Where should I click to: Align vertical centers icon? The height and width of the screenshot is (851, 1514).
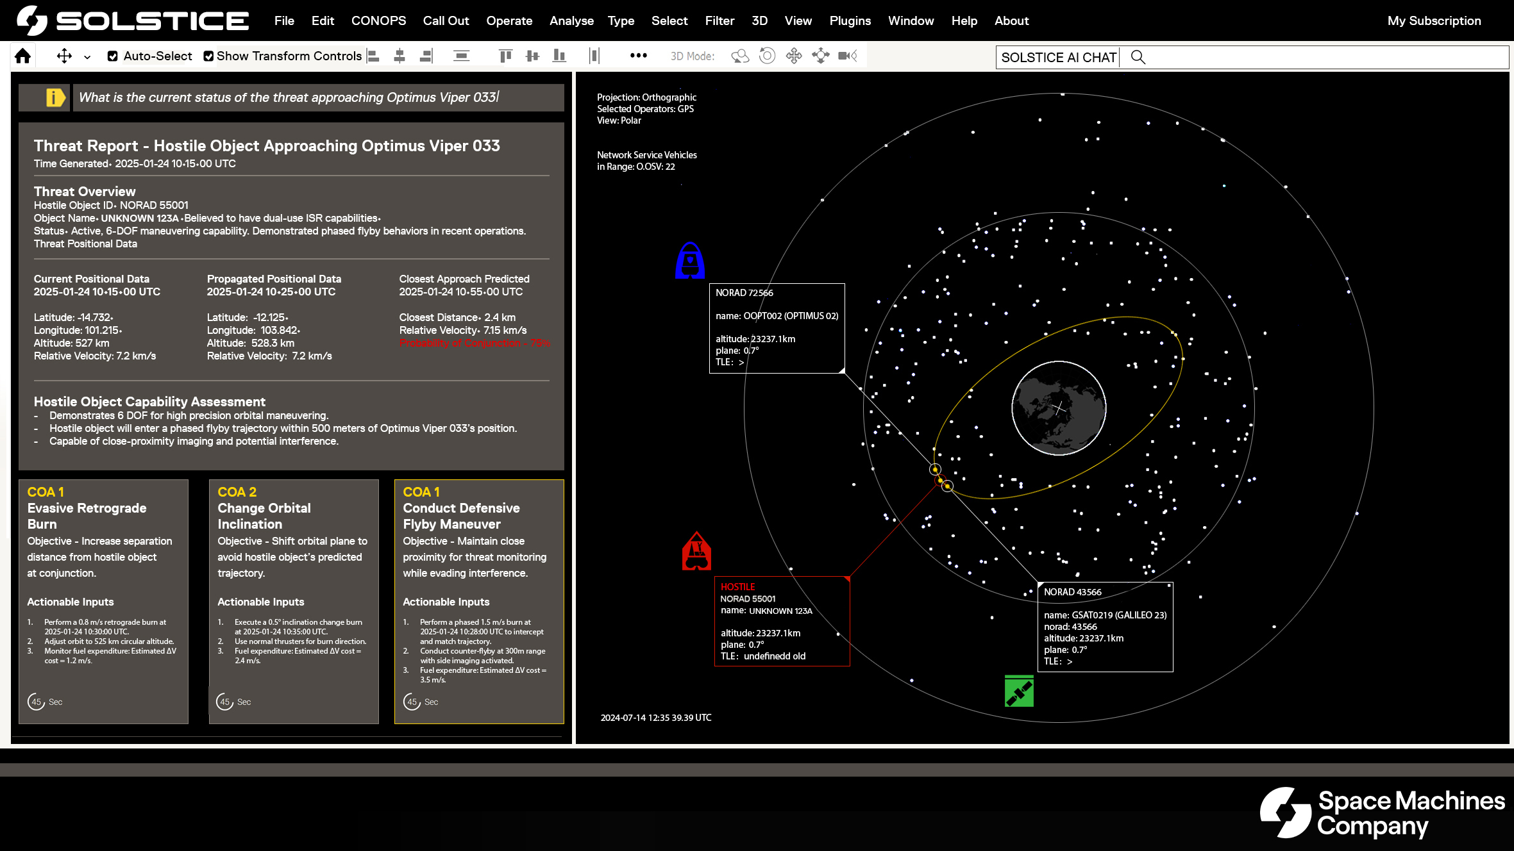[532, 56]
